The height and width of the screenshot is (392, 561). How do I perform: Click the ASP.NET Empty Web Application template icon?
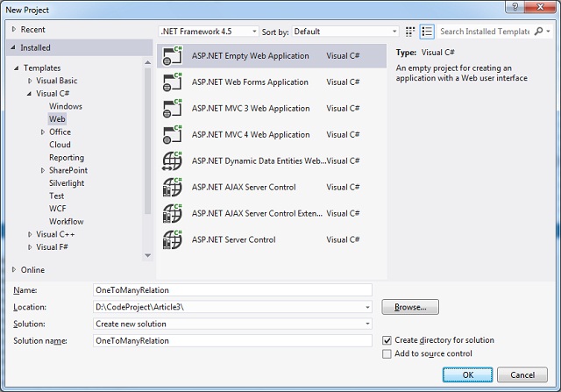(173, 56)
